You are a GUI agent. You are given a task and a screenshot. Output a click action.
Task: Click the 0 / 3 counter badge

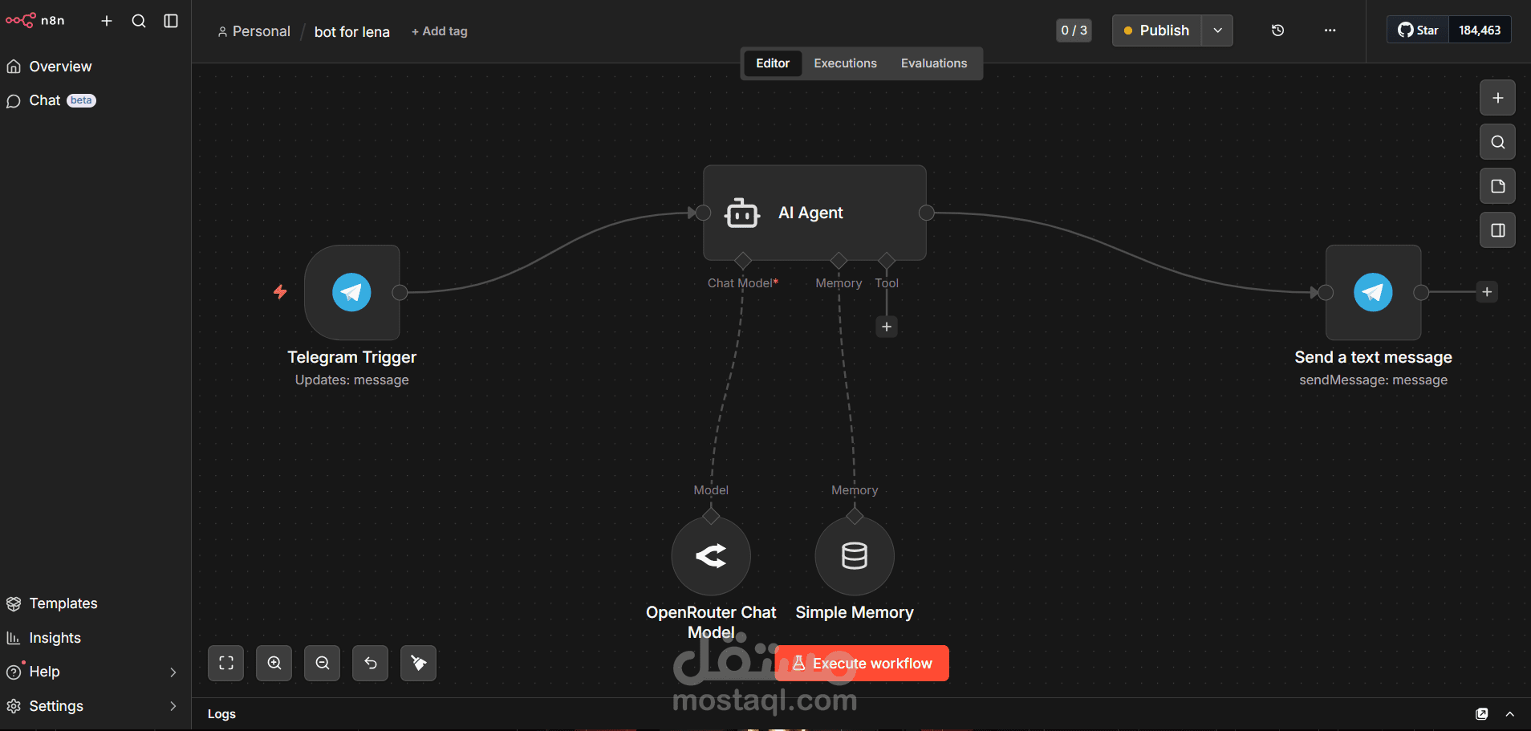(1074, 30)
